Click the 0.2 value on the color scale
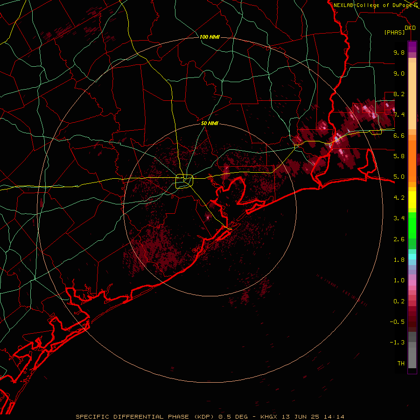Viewport: 420px width, 420px height. pyautogui.click(x=399, y=301)
